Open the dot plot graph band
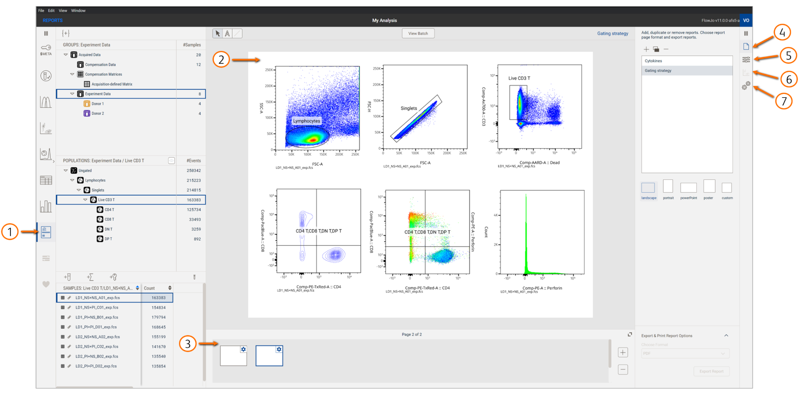The height and width of the screenshot is (395, 800). pos(45,128)
